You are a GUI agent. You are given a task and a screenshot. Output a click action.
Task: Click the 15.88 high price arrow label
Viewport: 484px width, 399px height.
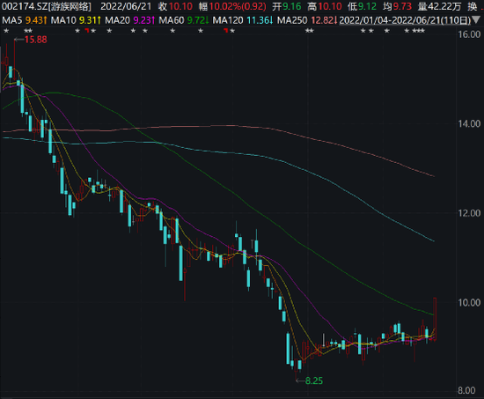pos(31,40)
